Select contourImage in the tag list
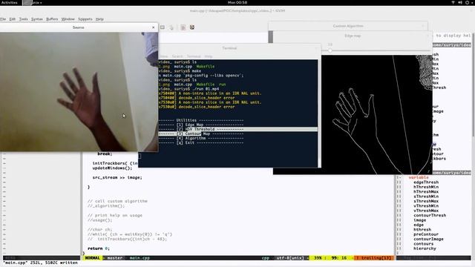The image size is (475, 267). (x=428, y=239)
